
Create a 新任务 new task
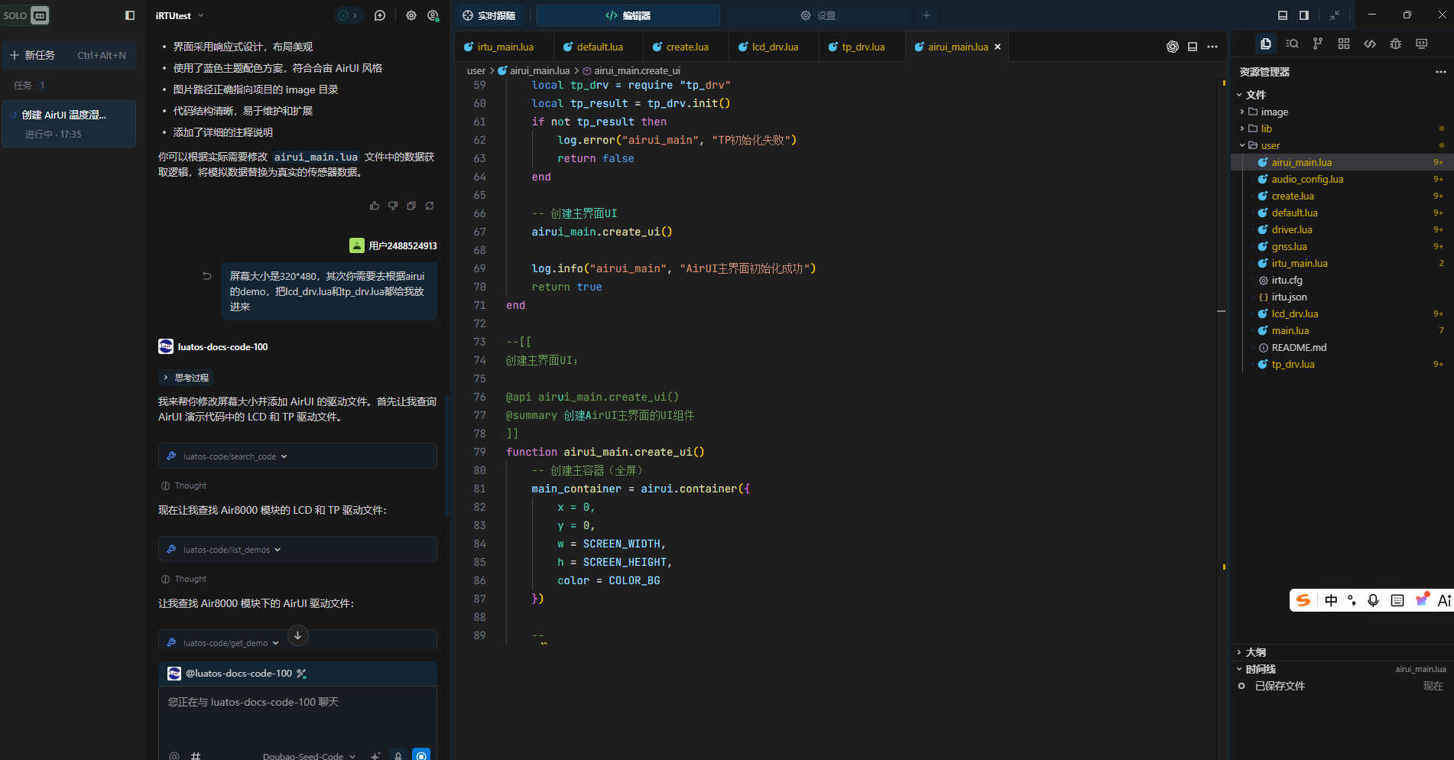(69, 55)
